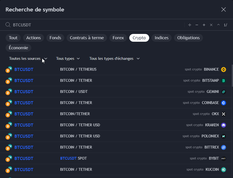Choose the BTCUSDT SPOT Bybit result
Screen dimensions: 233x178
click(x=24, y=159)
